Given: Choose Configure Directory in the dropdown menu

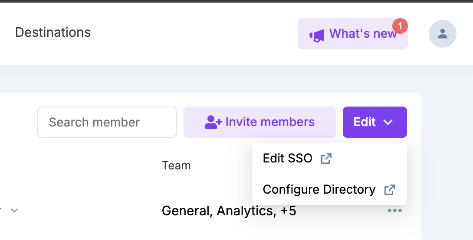Looking at the screenshot, I should (x=319, y=190).
